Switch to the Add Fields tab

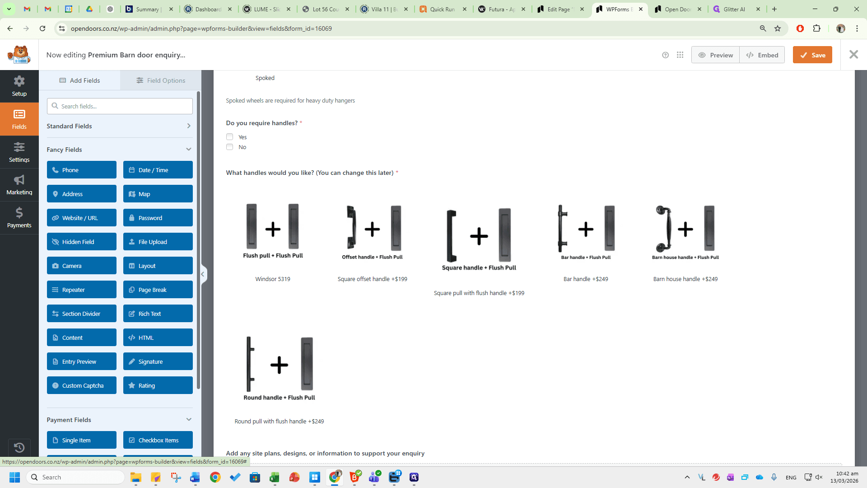[x=79, y=80]
